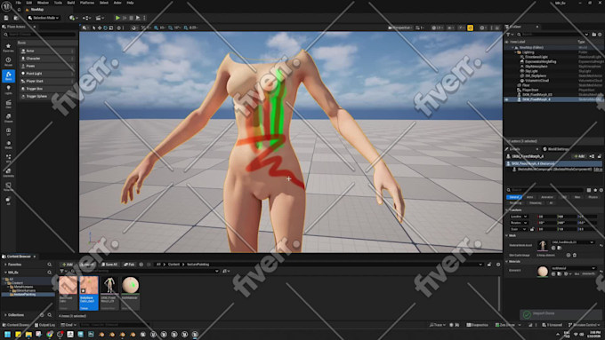Click the Stop simulation button
The image size is (605, 340).
pyautogui.click(x=131, y=18)
